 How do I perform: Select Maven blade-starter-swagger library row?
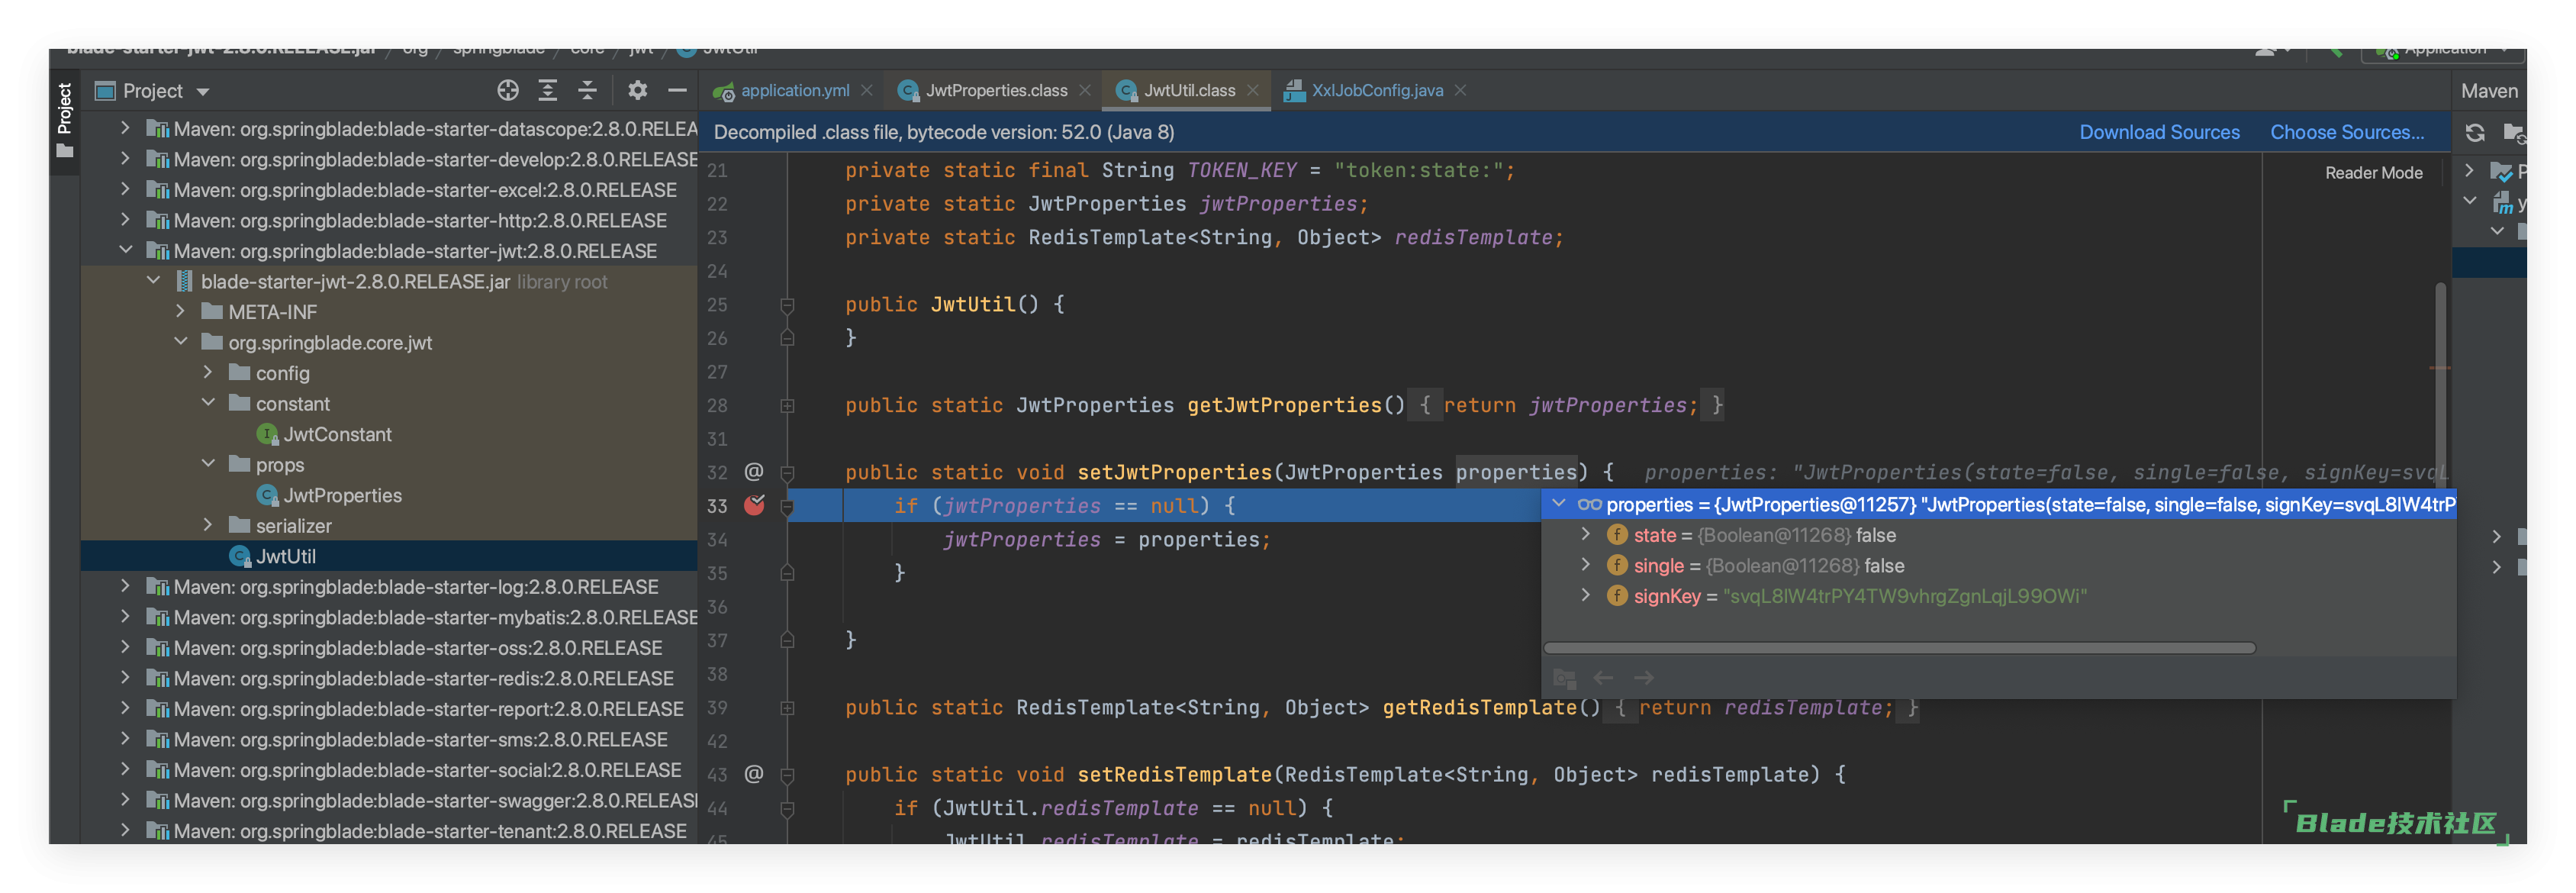click(x=390, y=801)
